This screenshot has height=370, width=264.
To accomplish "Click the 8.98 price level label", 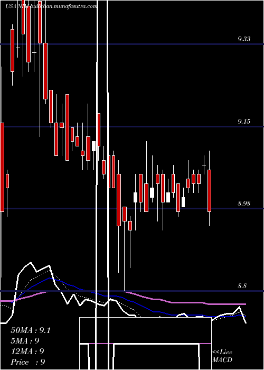I will (x=244, y=203).
